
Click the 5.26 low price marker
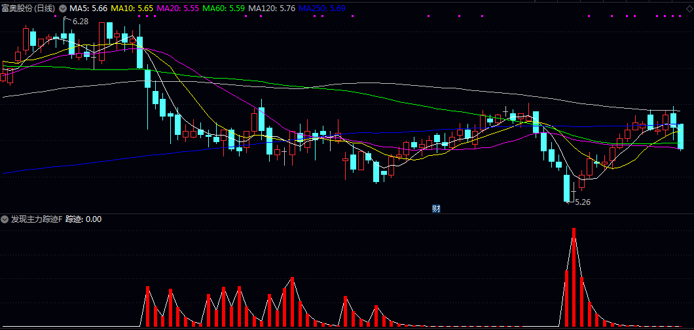click(x=582, y=202)
